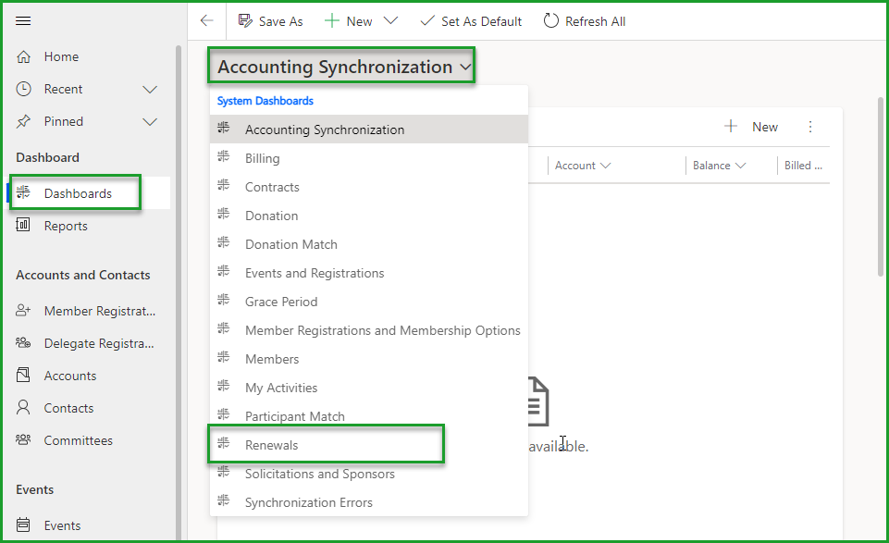Click Save As in the toolbar
The width and height of the screenshot is (889, 543).
pos(271,21)
